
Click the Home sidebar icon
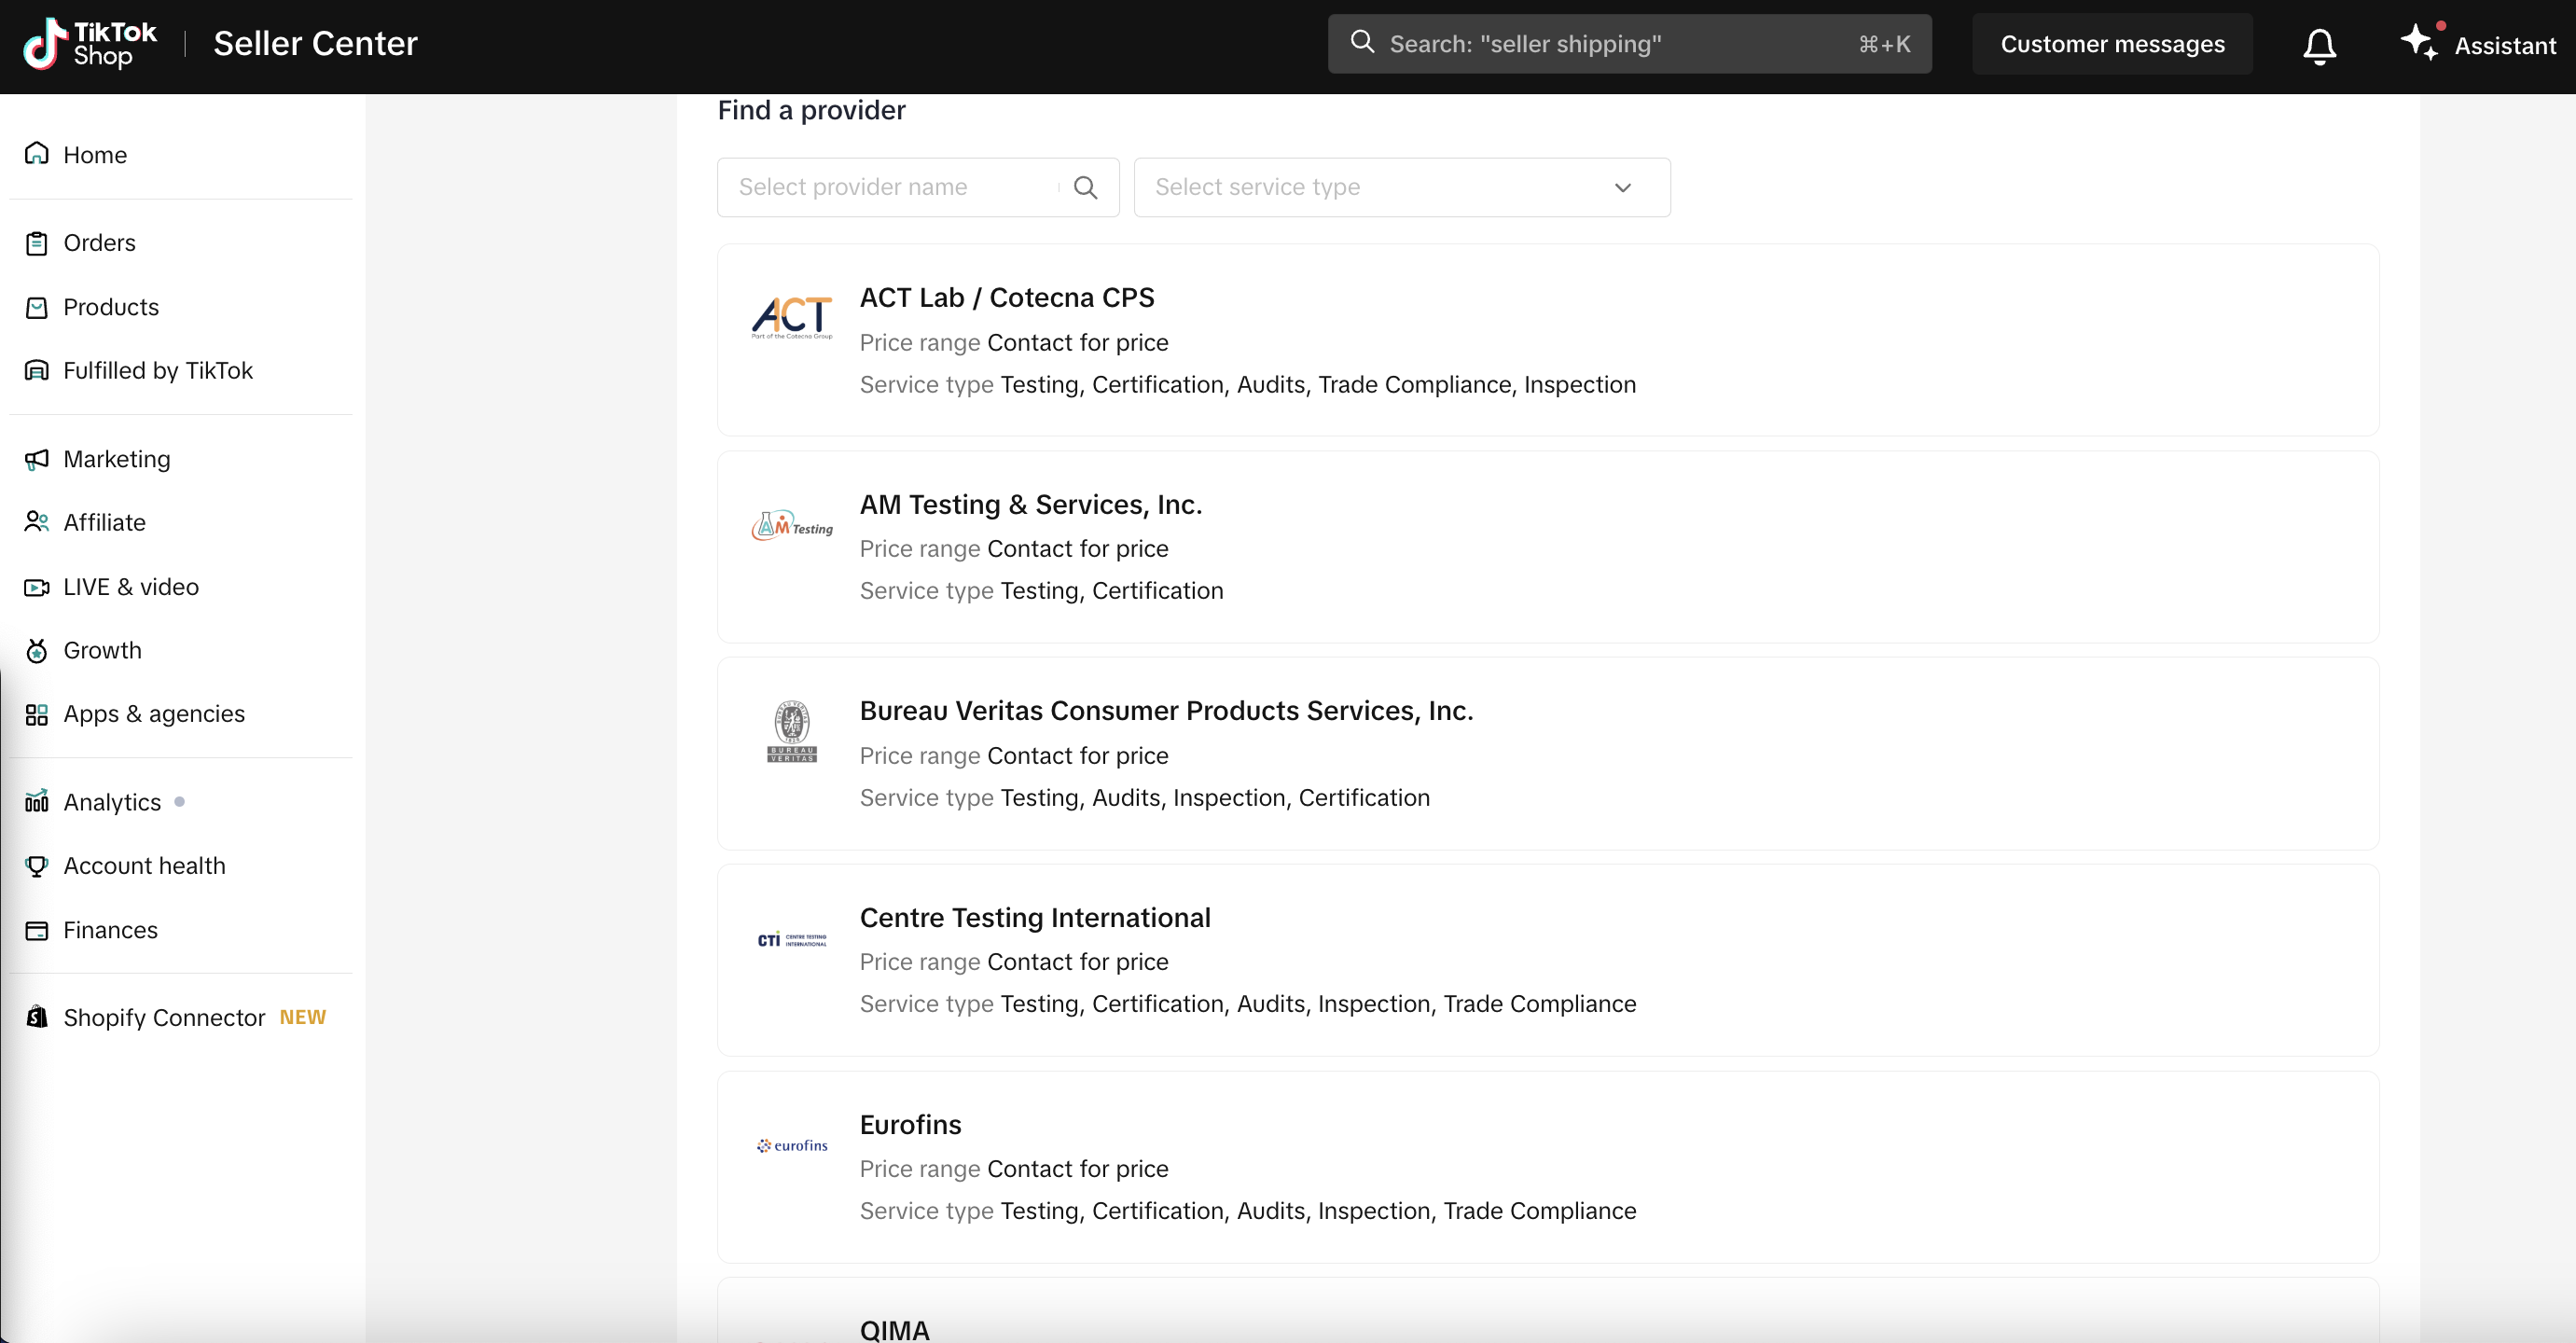(x=37, y=154)
